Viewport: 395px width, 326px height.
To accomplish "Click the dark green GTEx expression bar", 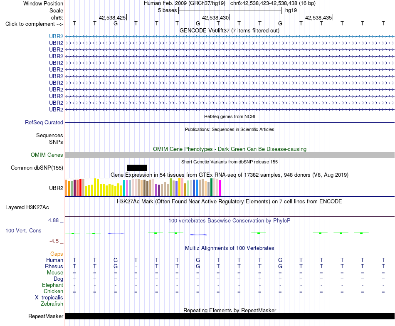I will (211, 187).
